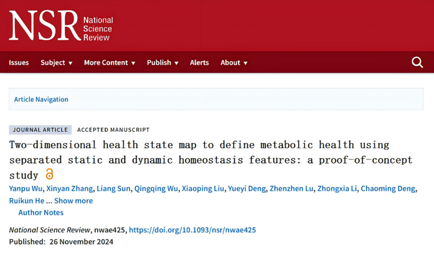Viewport: 434px width, 257px height.
Task: Open Article Navigation panel
Action: (41, 100)
